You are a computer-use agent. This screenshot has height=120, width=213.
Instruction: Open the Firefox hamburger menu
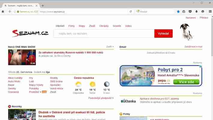click(x=210, y=12)
